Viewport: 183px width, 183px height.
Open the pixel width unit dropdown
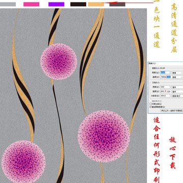tap(177, 73)
